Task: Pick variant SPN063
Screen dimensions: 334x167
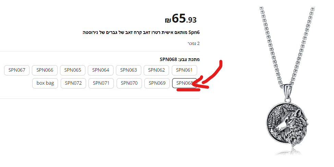Action: [129, 70]
